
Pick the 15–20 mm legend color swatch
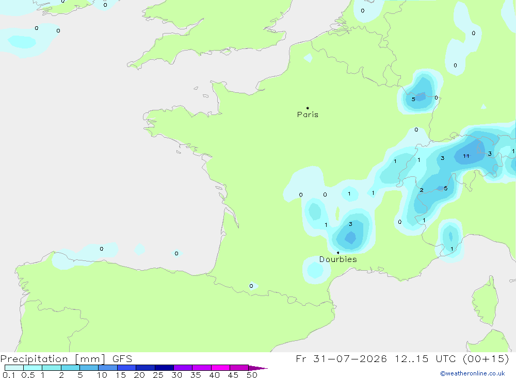point(127,368)
